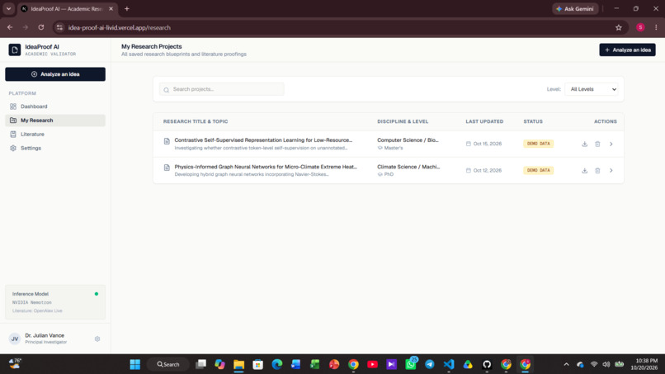The image size is (665, 374).
Task: Open WhatsApp from the taskbar
Action: [411, 364]
